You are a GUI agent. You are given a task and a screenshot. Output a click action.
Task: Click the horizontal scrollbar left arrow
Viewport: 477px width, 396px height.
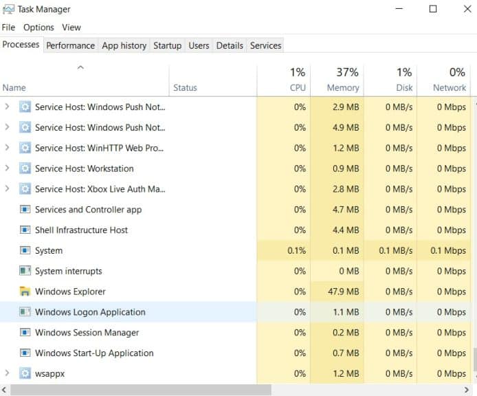click(x=4, y=390)
